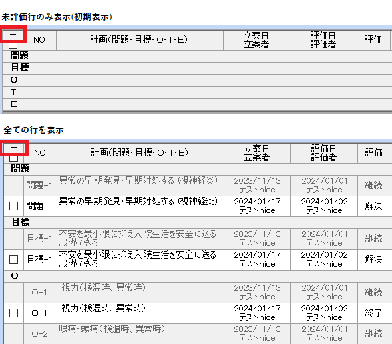Viewport: 392px width, 344px height.
Task: Click 2024/01/17 date in active O-1 row
Action: pyautogui.click(x=257, y=309)
